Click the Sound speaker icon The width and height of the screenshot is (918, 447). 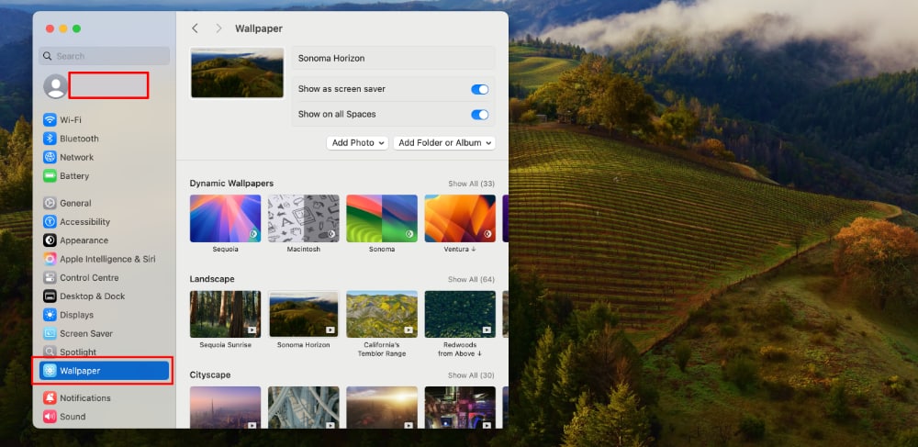pyautogui.click(x=50, y=417)
